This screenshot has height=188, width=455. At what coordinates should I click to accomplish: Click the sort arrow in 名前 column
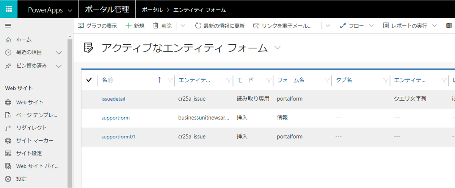tap(159, 80)
